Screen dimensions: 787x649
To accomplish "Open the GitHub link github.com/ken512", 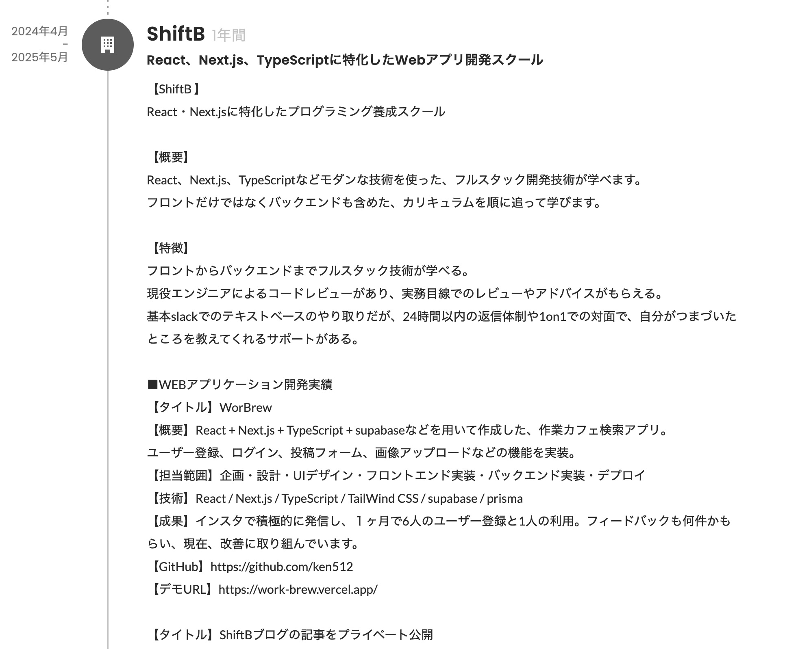I will [281, 567].
